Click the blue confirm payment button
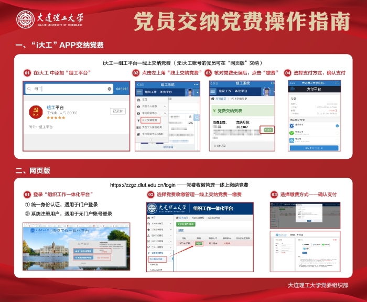The height and width of the screenshot is (302, 367). pyautogui.click(x=315, y=149)
